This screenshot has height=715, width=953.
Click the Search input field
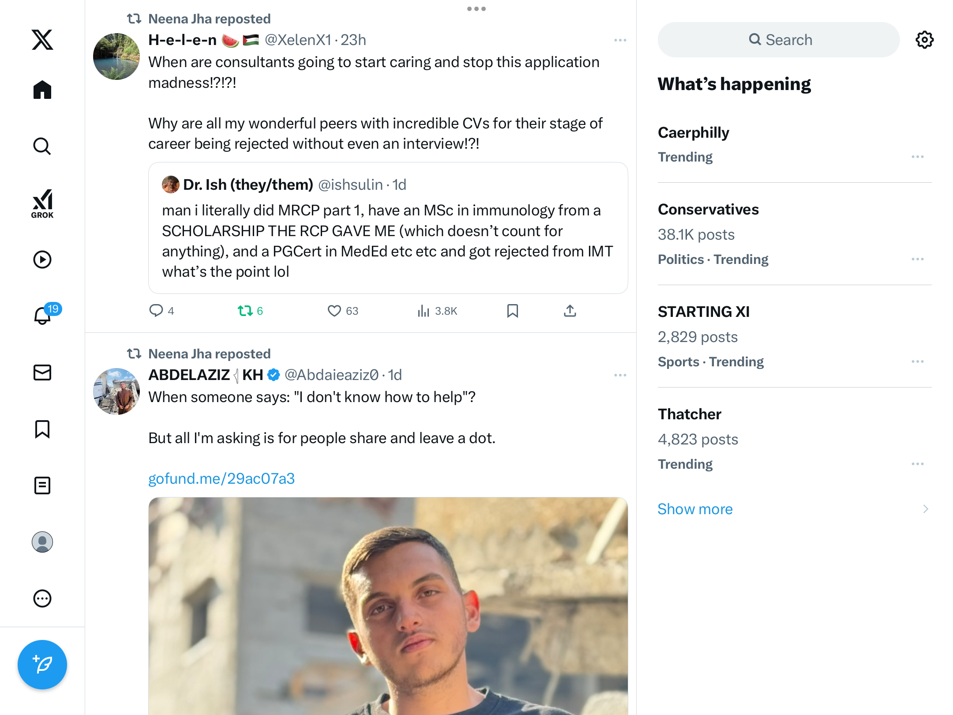pyautogui.click(x=779, y=40)
